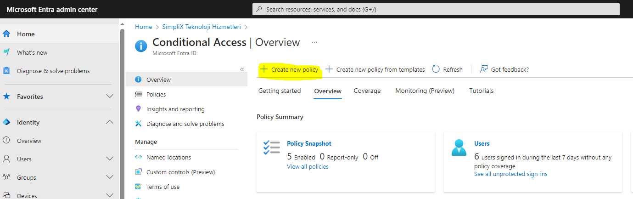Open Named locations from the Manage section
Screen dimensions: 633x199
[168, 157]
